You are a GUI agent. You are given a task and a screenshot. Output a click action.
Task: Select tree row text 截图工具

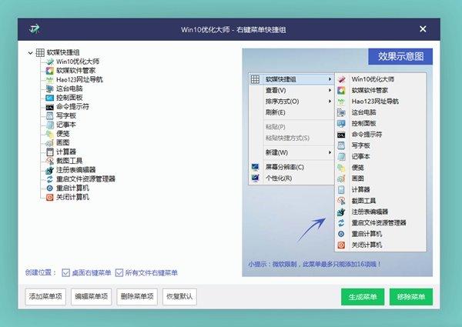pos(69,161)
